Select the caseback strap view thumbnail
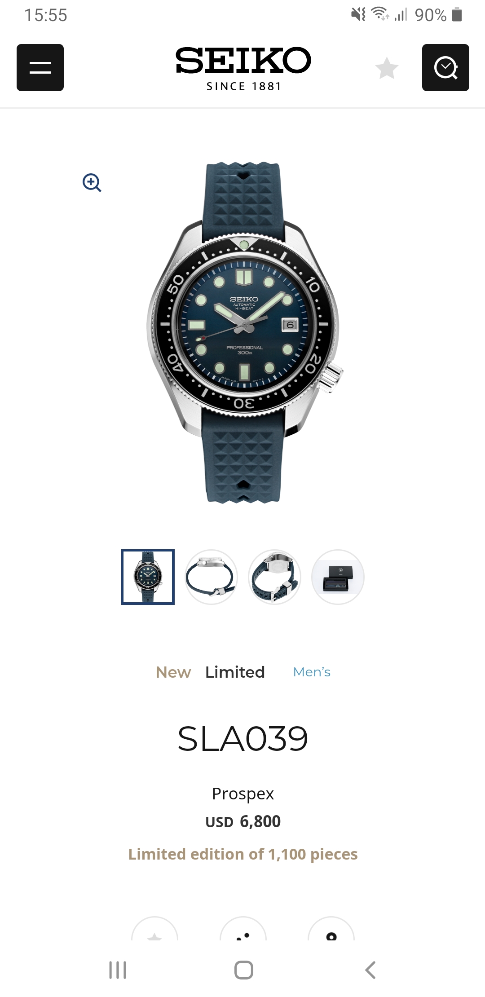The image size is (485, 997). point(274,577)
